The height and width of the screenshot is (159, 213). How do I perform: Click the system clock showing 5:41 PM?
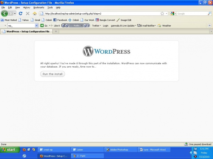(x=204, y=149)
